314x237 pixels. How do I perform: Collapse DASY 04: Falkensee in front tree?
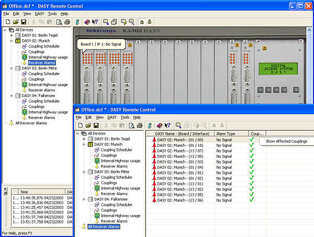point(84,199)
